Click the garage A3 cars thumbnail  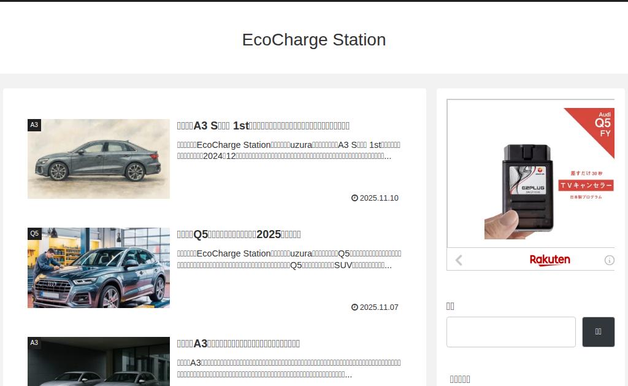click(x=99, y=361)
